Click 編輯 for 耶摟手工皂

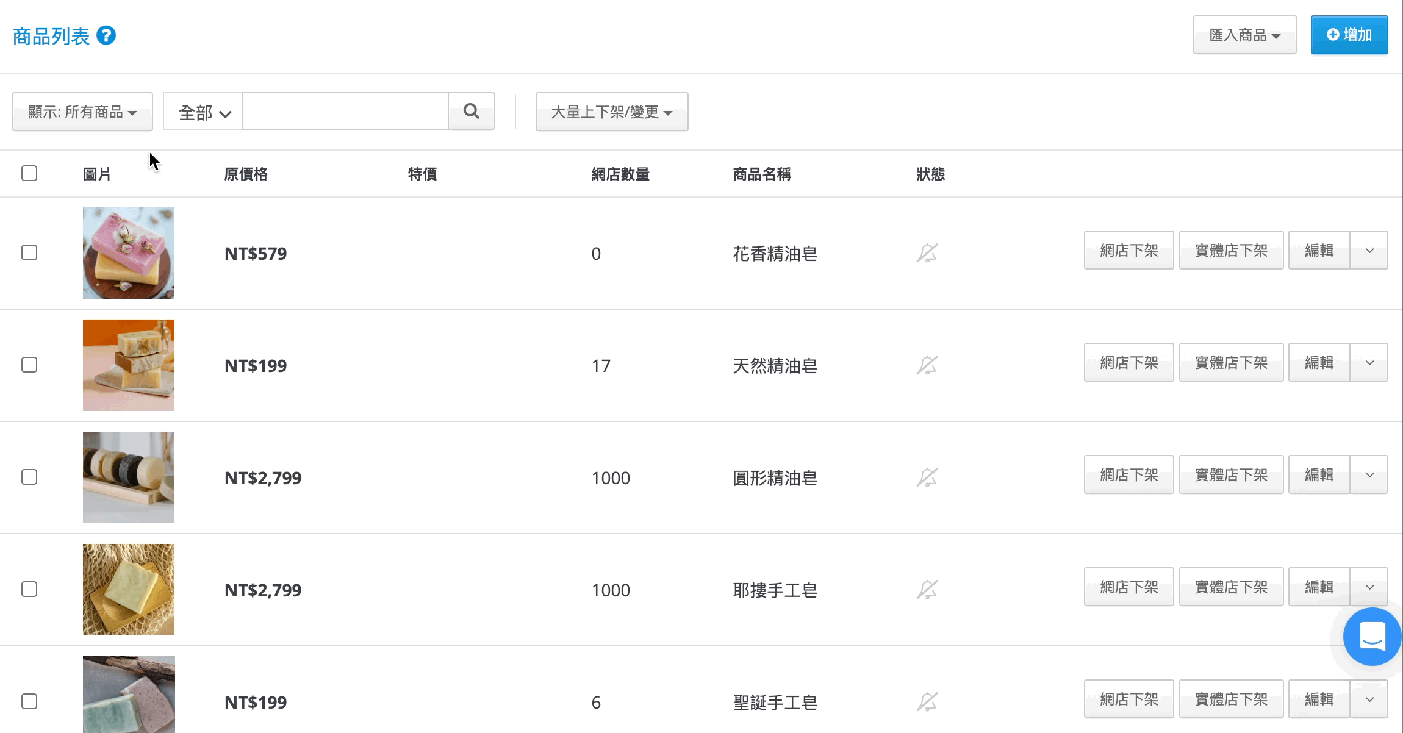1319,587
